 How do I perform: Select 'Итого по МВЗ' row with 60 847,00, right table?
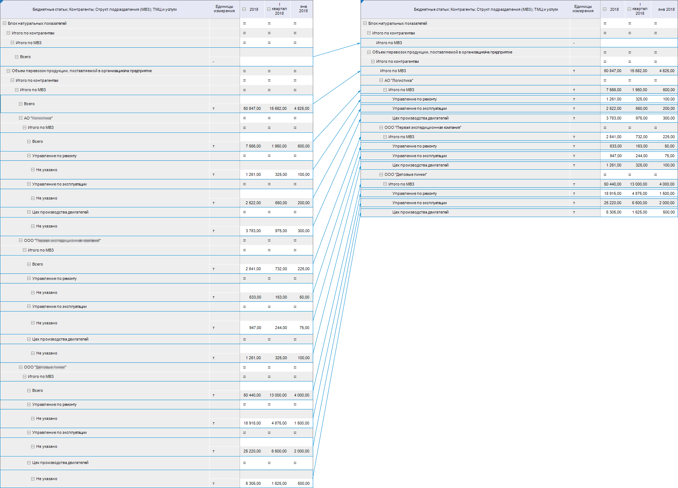pos(519,71)
